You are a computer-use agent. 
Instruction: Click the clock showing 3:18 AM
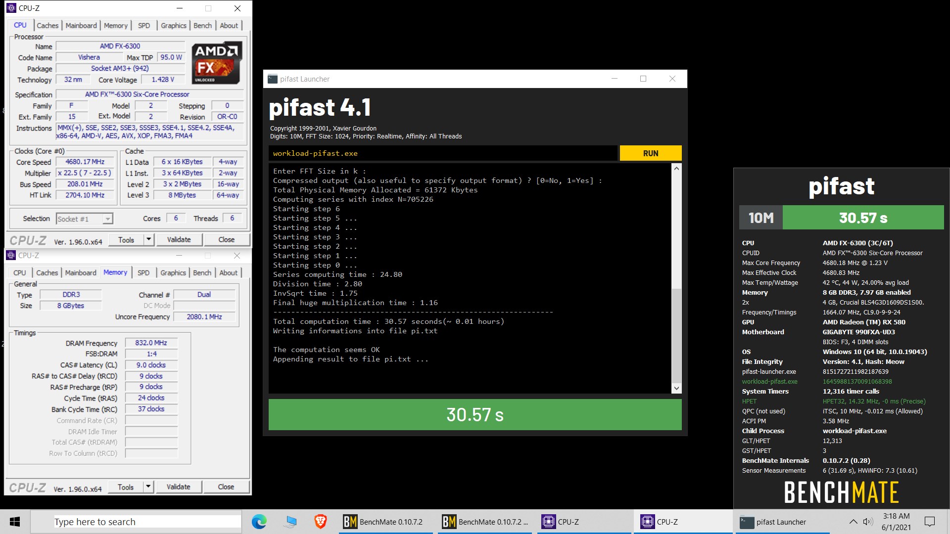[896, 516]
